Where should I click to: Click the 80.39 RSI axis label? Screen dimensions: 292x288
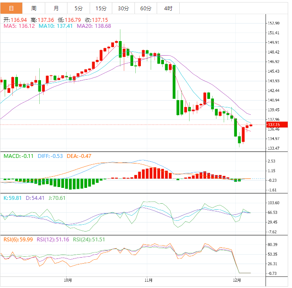pyautogui.click(x=272, y=244)
